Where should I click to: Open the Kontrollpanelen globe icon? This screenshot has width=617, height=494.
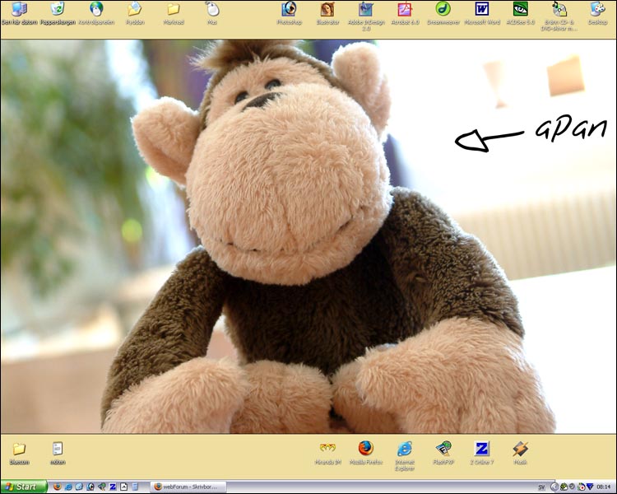96,9
